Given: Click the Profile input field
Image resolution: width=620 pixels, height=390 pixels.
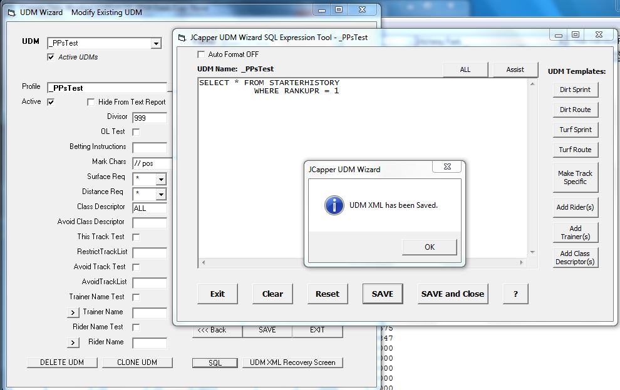Looking at the screenshot, I should click(107, 88).
